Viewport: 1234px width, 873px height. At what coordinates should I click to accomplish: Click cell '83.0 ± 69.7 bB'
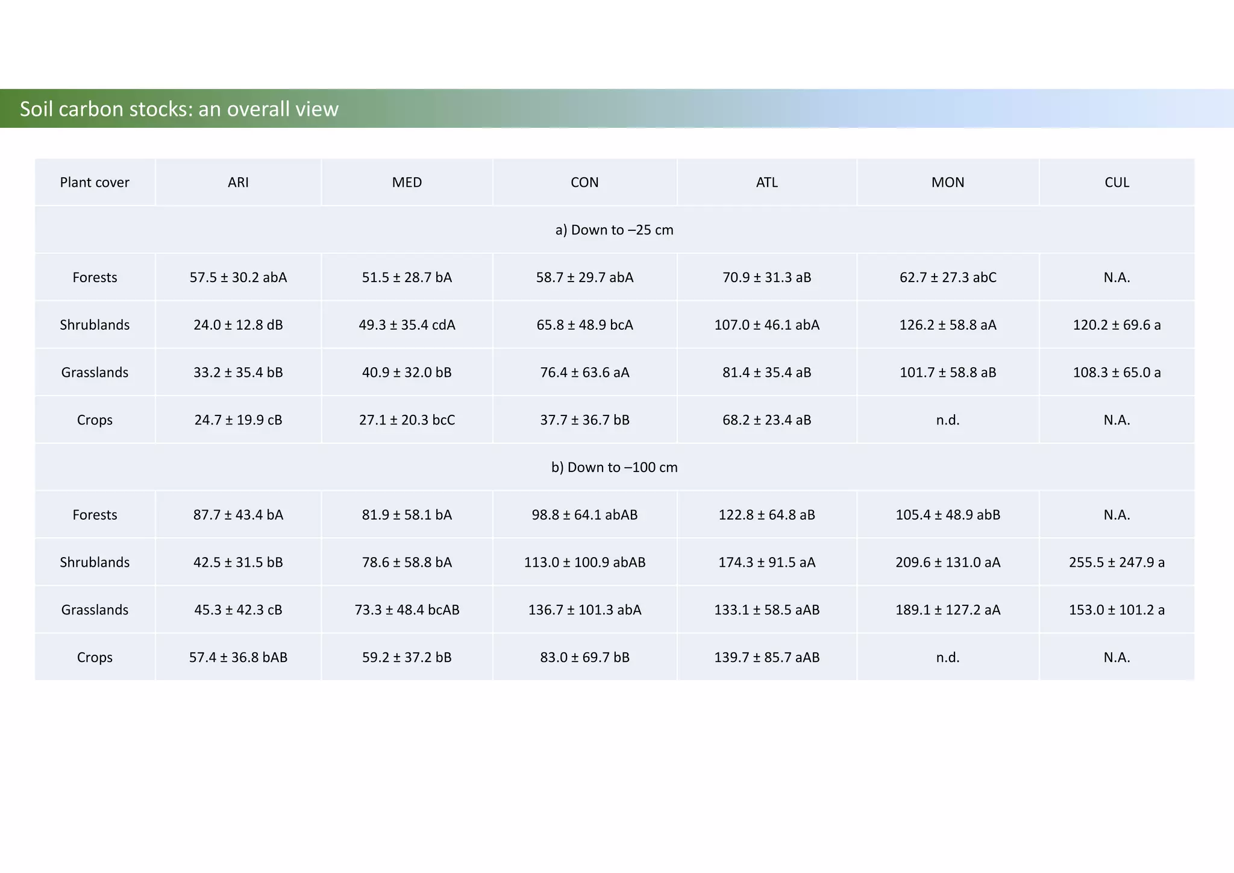tap(585, 658)
